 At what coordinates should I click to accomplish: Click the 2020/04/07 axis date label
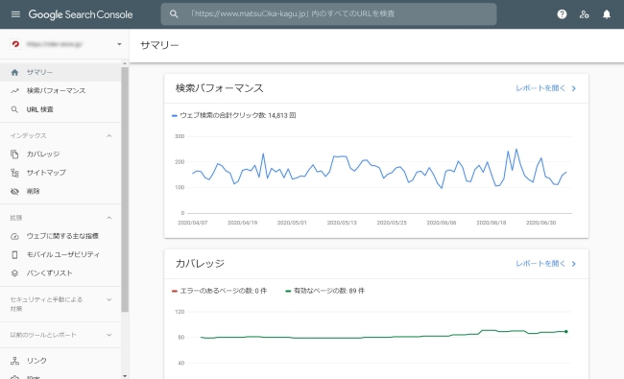tap(193, 223)
